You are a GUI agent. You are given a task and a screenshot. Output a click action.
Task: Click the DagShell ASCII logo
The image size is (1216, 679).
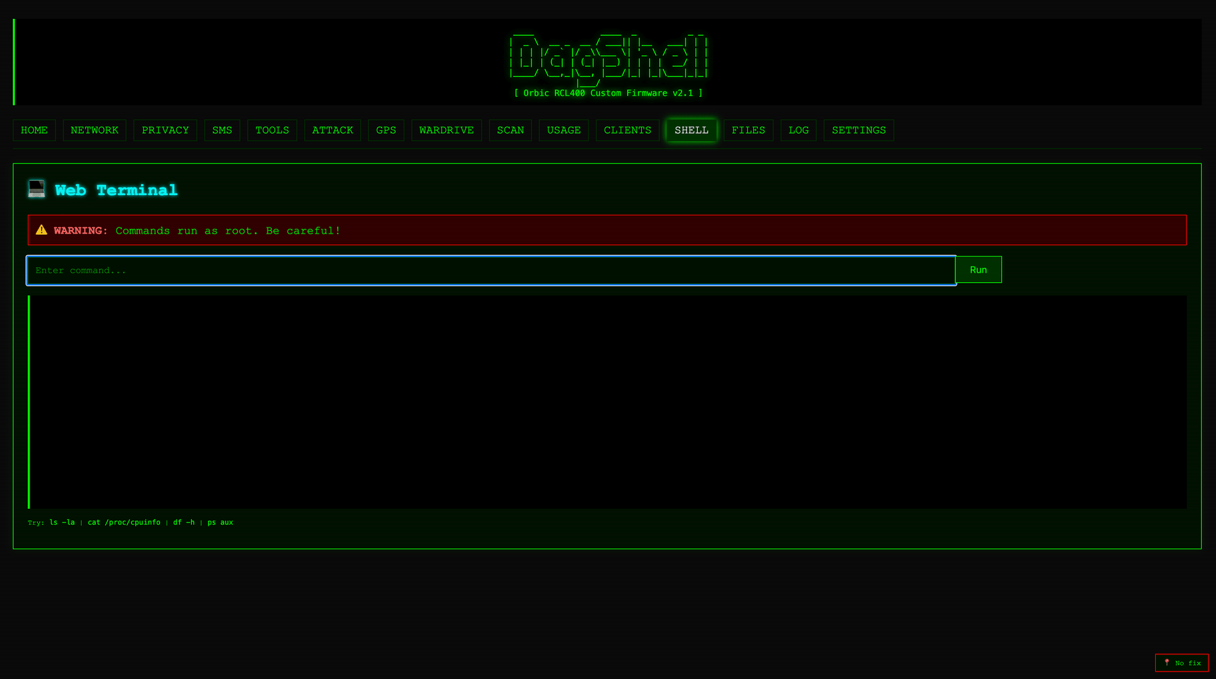tap(608, 59)
